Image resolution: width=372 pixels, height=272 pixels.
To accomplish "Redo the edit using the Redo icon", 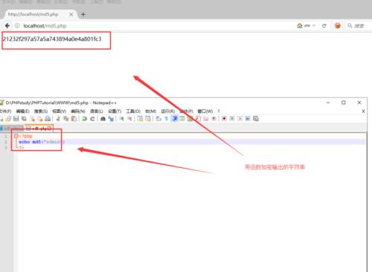I will click(92, 119).
